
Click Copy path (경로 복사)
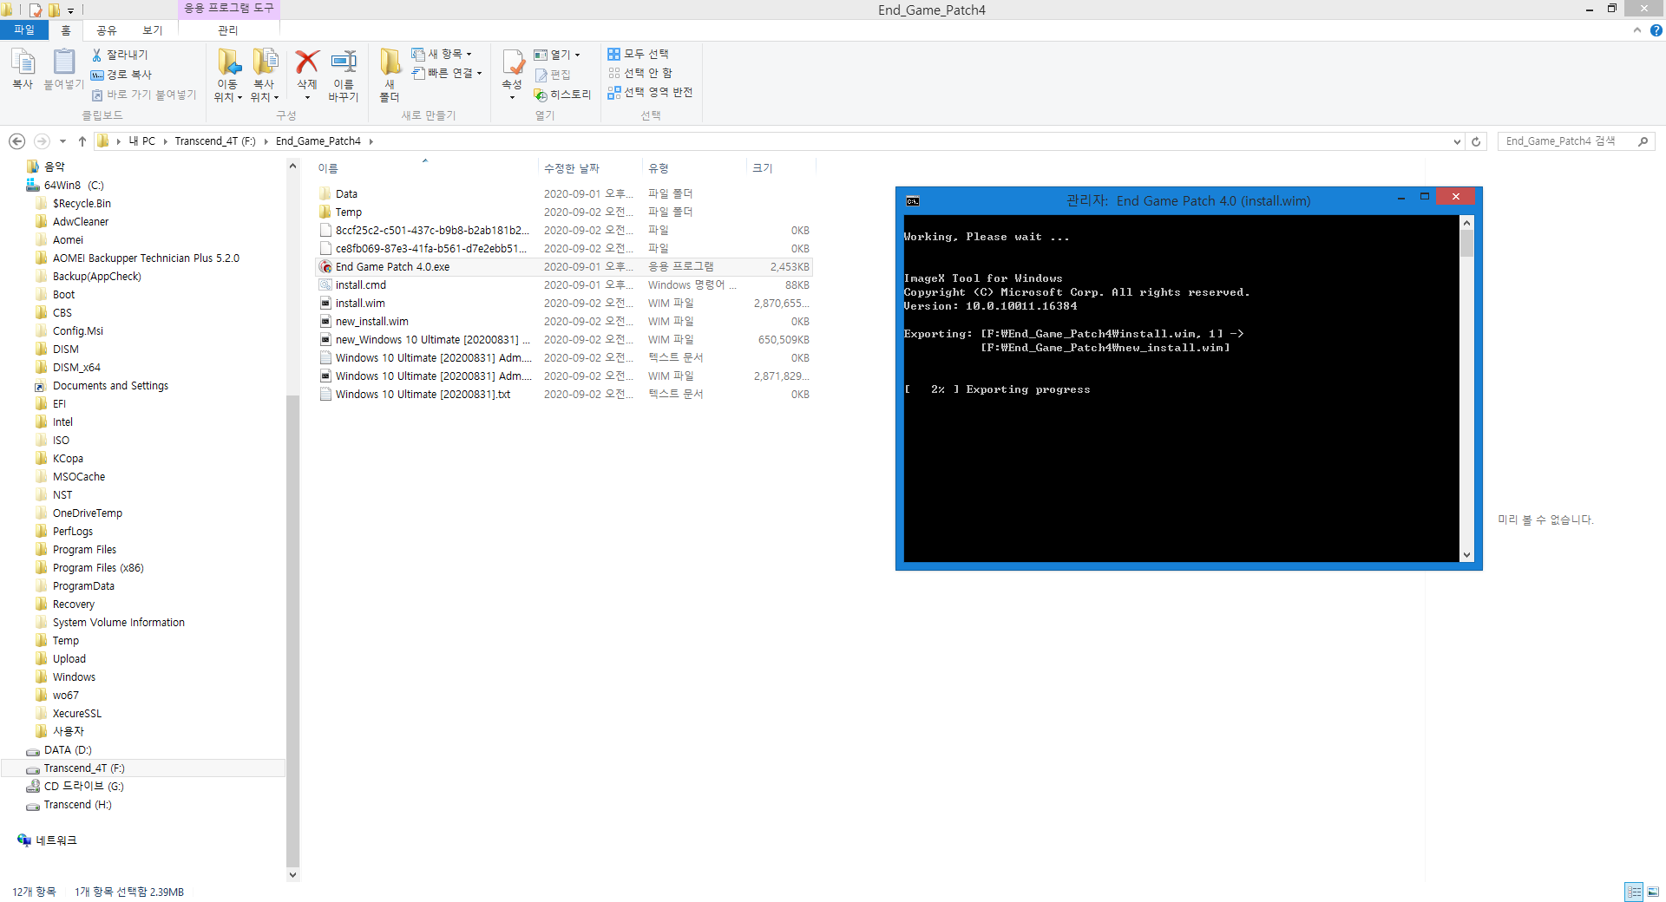[x=121, y=75]
